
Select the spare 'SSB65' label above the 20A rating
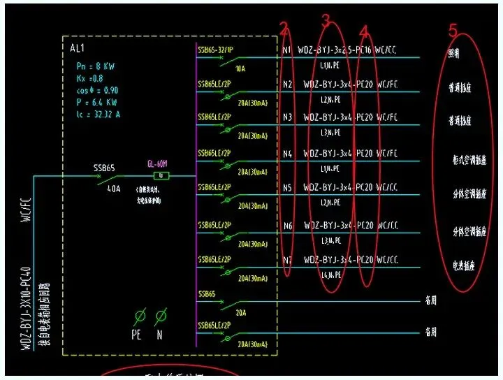207,294
